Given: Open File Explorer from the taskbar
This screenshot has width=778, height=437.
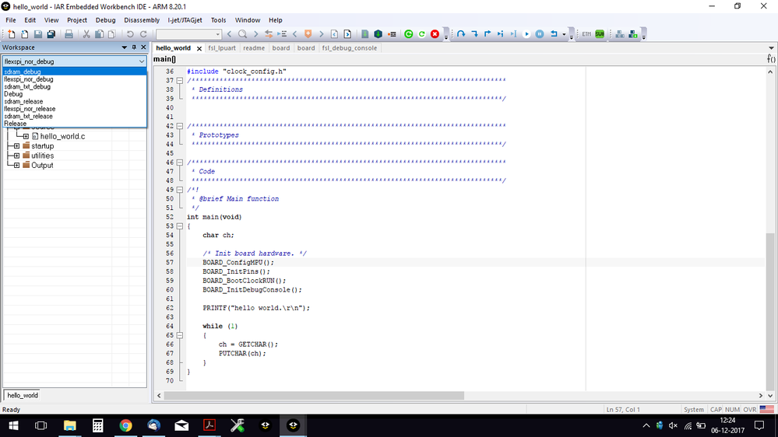Looking at the screenshot, I should (x=69, y=425).
